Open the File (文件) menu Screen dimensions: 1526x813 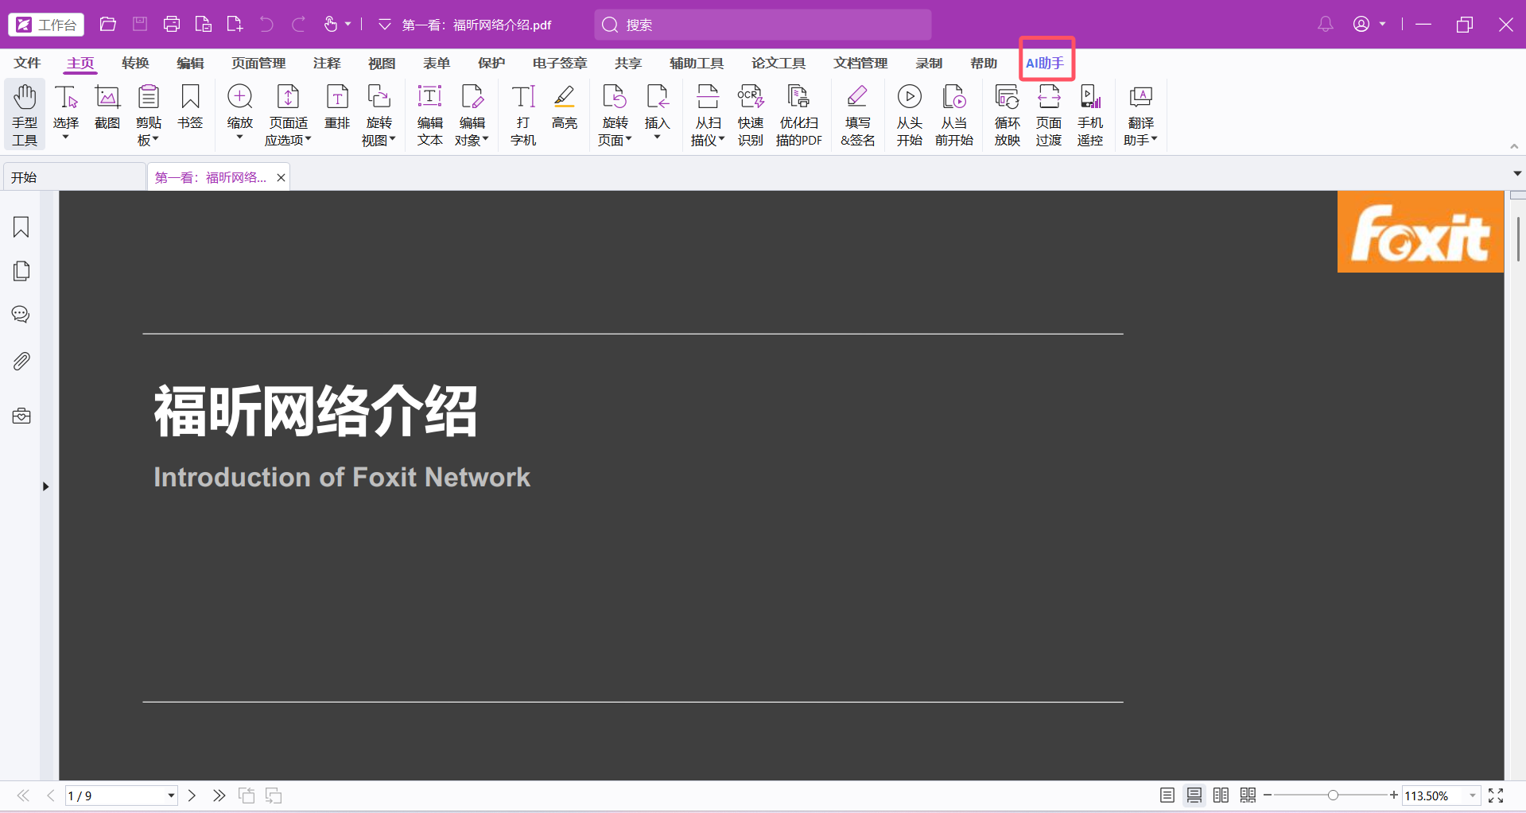click(x=27, y=63)
